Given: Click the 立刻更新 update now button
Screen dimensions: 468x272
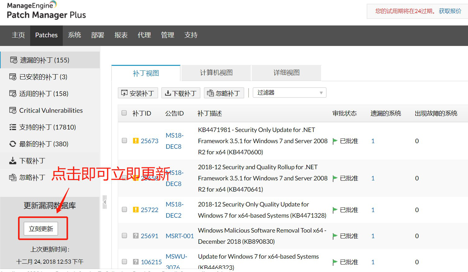Looking at the screenshot, I should [41, 229].
